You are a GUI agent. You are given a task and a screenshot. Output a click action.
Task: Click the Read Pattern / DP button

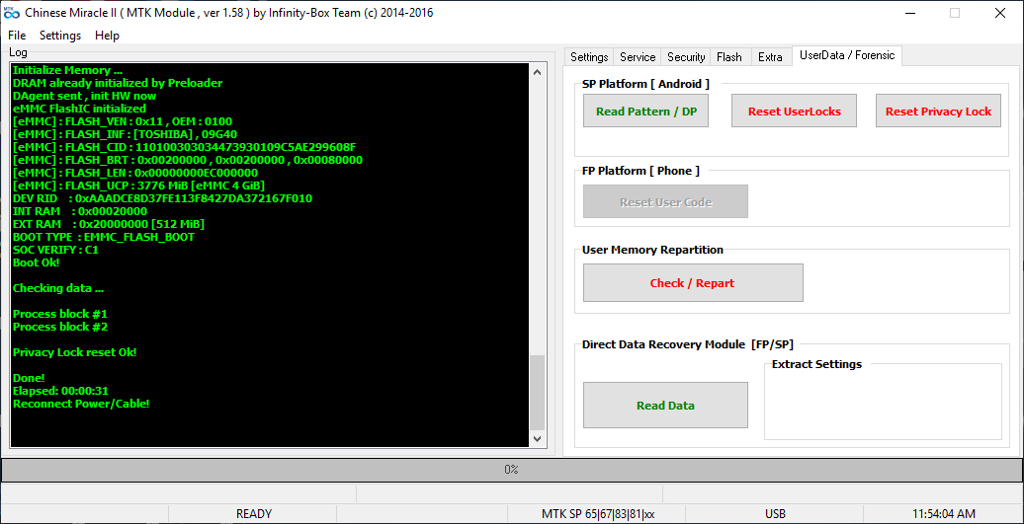coord(645,111)
